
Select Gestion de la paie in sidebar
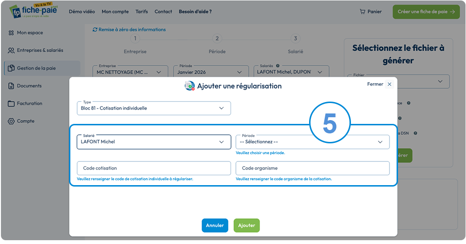pyautogui.click(x=42, y=68)
